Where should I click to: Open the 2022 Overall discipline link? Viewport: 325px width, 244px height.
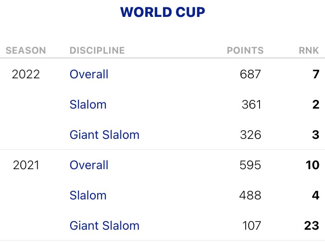(x=89, y=74)
